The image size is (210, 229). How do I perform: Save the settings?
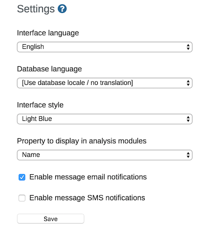51,219
